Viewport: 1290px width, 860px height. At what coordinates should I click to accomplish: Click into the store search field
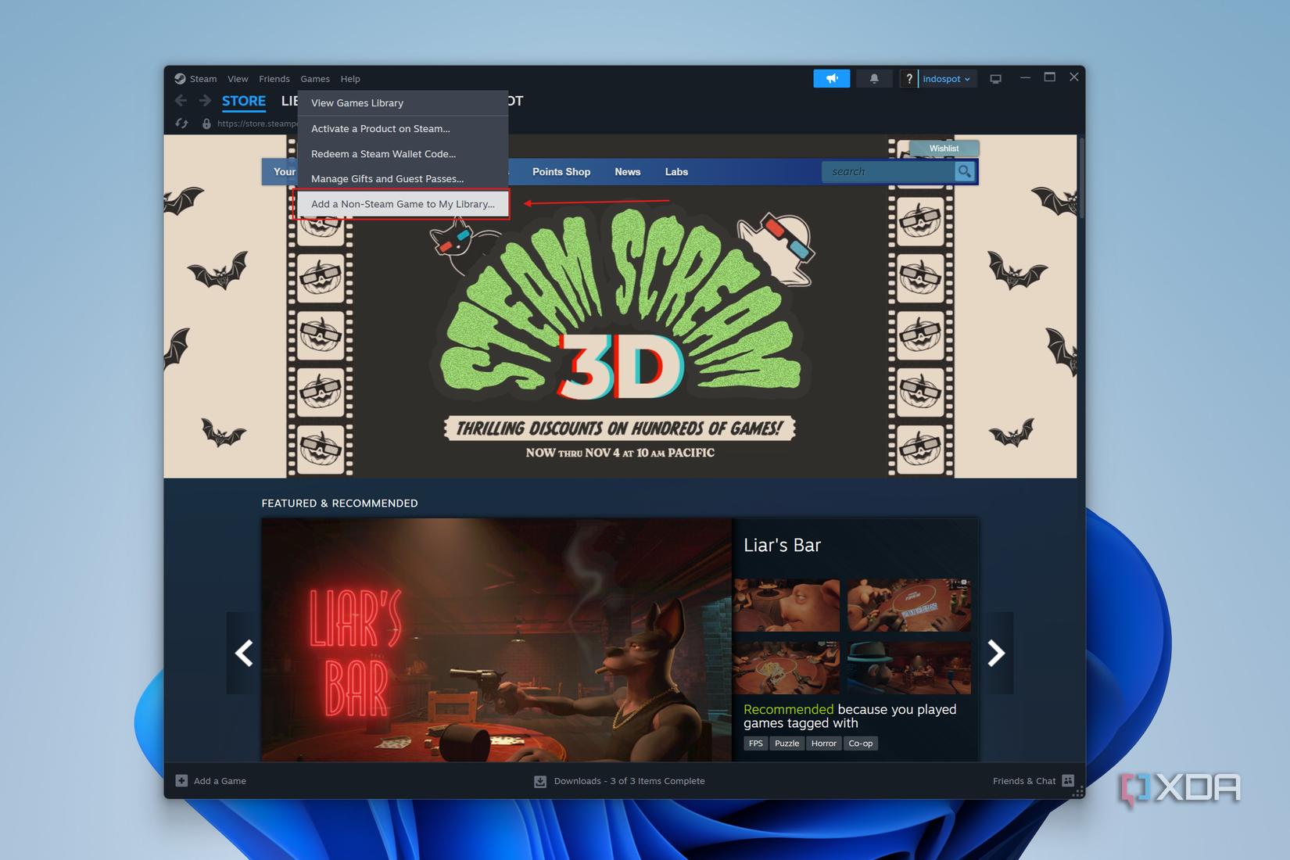(x=889, y=171)
